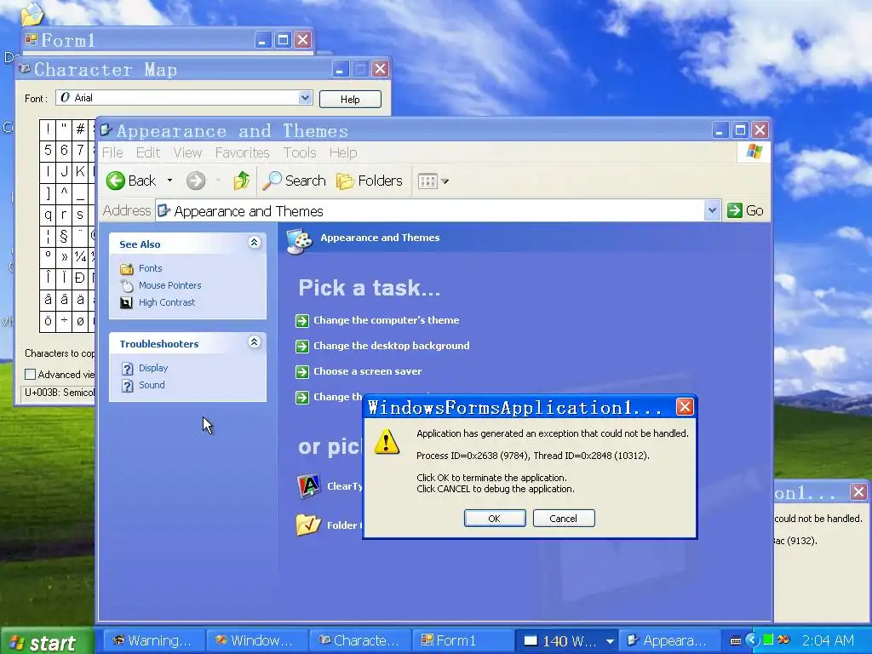Click the green Go arrow button
Screen dimensions: 872x654
click(x=735, y=210)
